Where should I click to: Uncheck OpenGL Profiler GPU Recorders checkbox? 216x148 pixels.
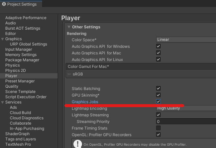[x=158, y=134]
